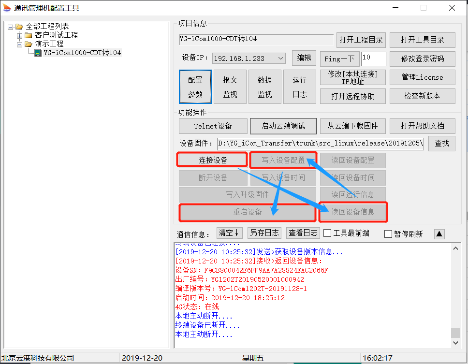This screenshot has width=468, height=364.
Task: Click the 写入升级固件 button
Action: 248,194
